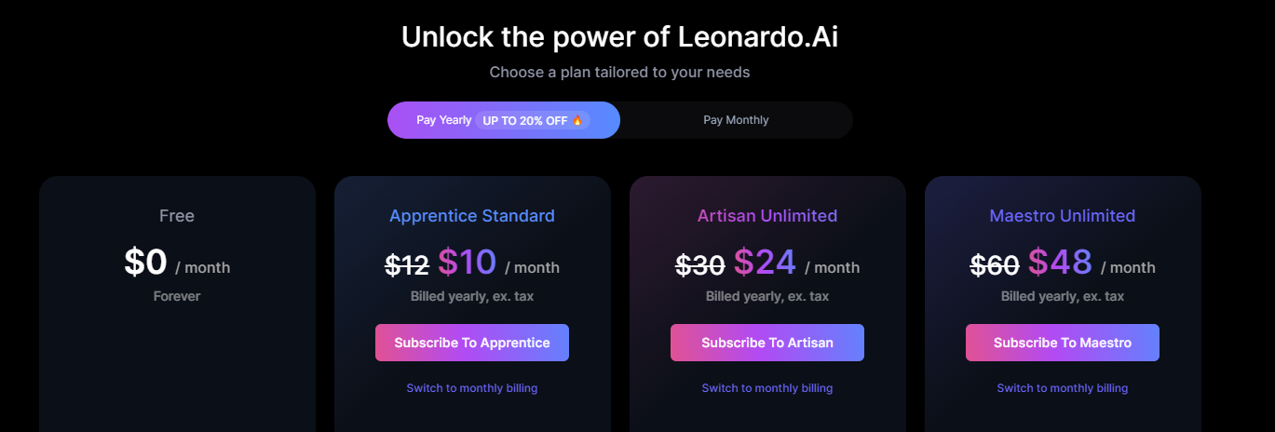Subscribe to the Maestro plan
The image size is (1275, 432).
1063,343
